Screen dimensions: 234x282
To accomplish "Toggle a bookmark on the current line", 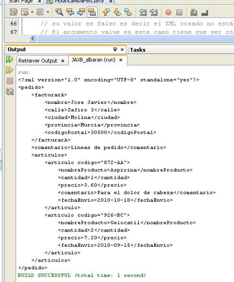I will [x=128, y=12].
